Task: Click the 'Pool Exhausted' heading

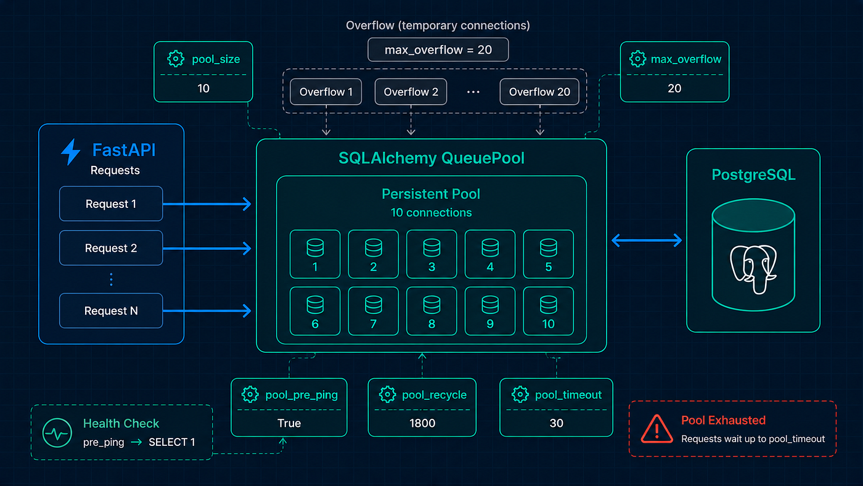Action: point(723,420)
